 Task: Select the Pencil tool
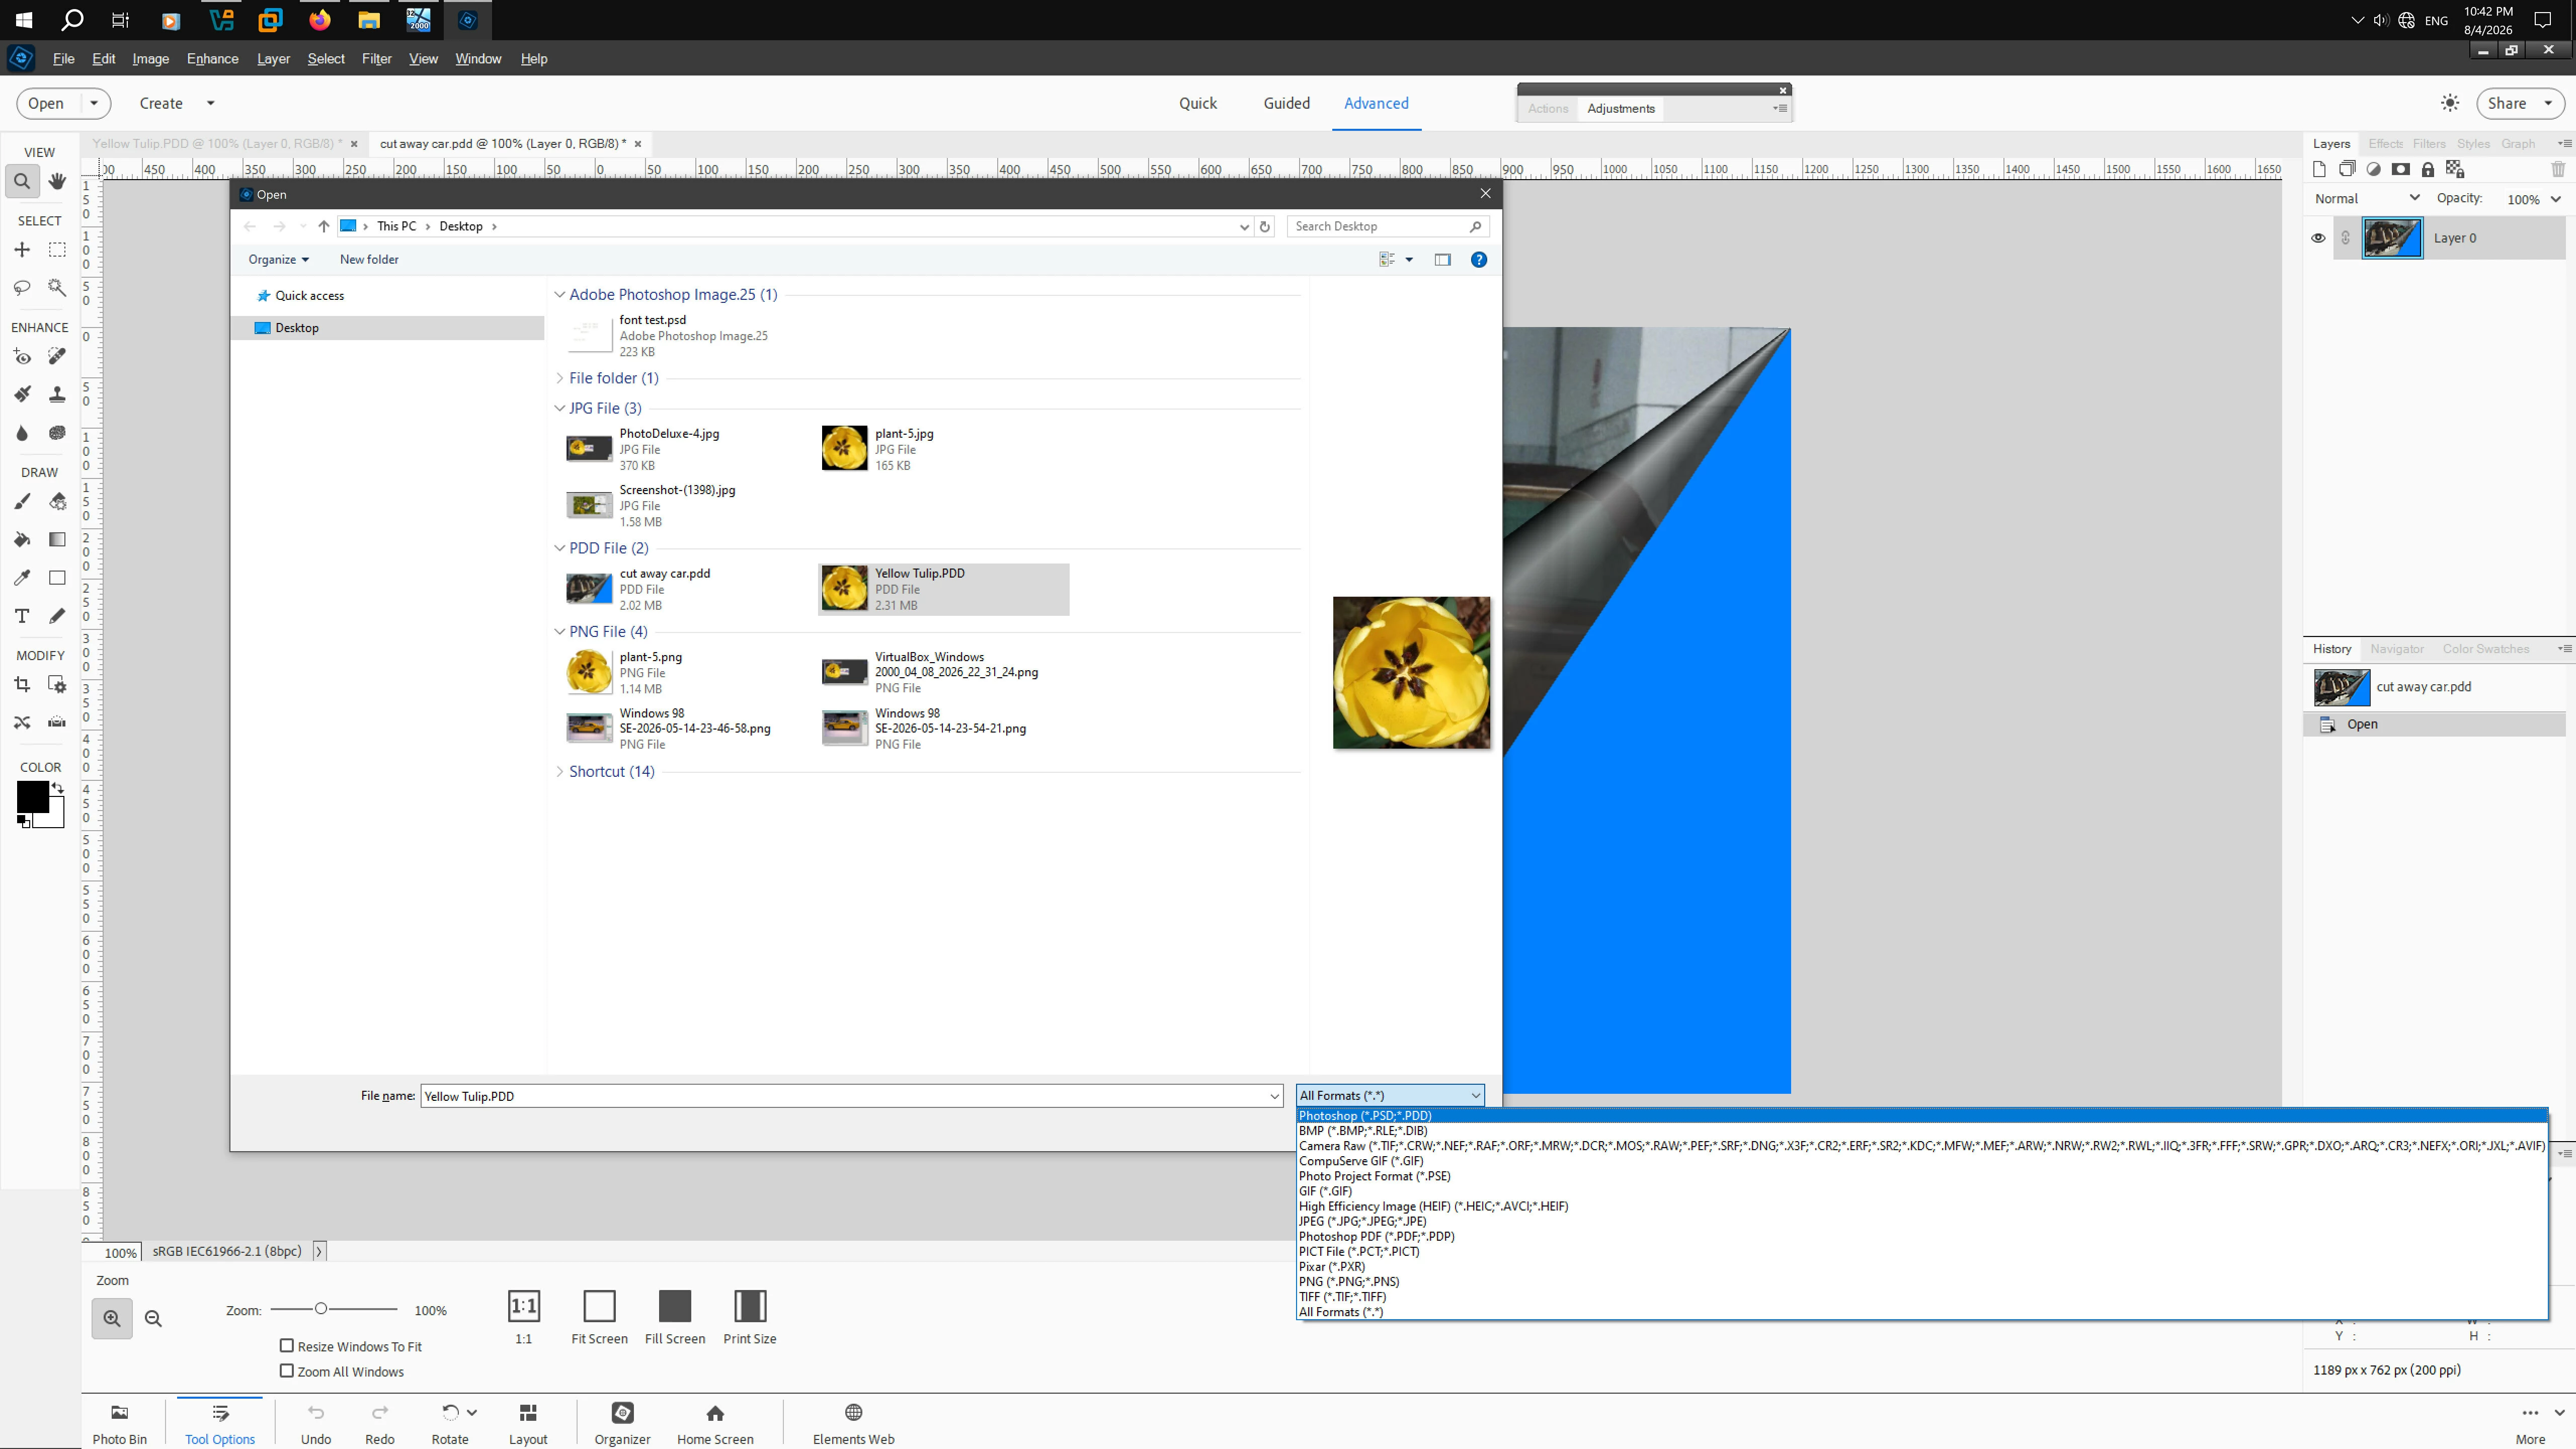57,616
